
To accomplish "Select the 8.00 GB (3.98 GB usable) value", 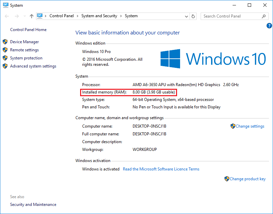I will point(154,92).
